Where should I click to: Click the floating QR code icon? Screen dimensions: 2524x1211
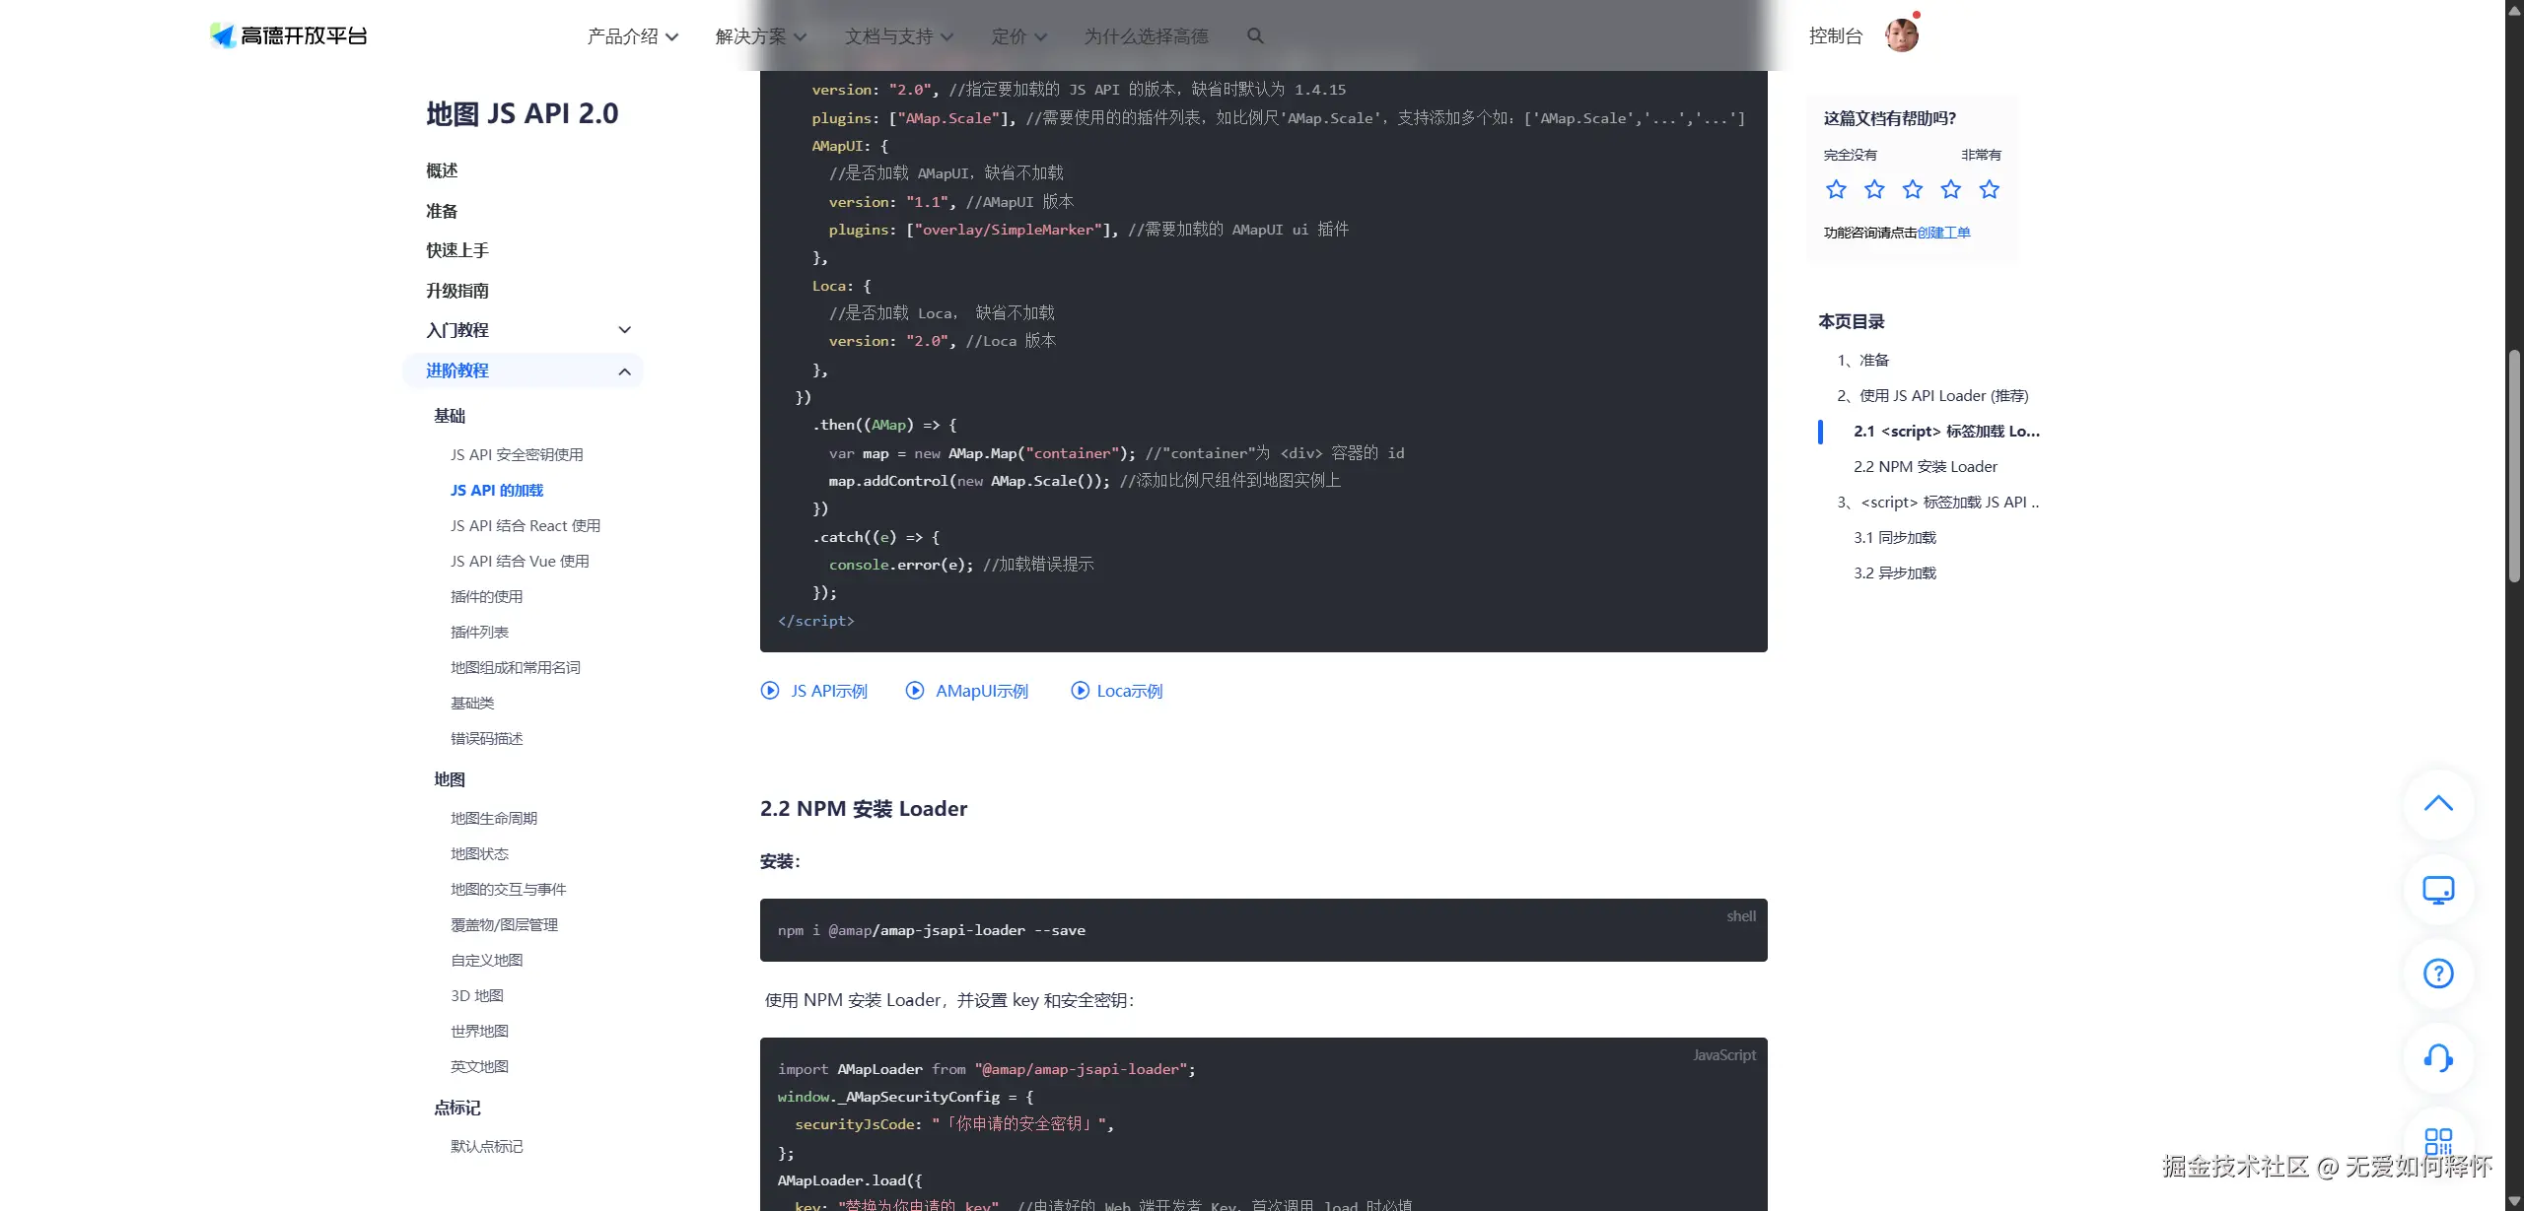[2437, 1140]
